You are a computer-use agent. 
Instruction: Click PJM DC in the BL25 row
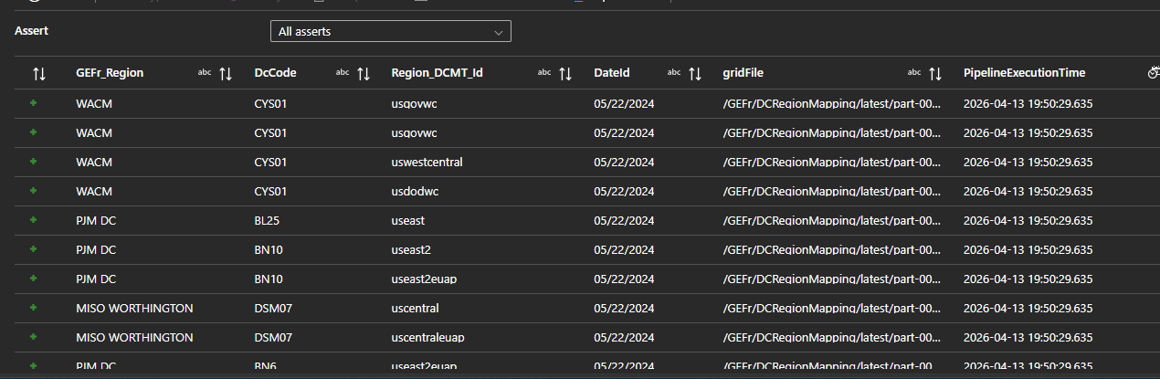(x=96, y=221)
